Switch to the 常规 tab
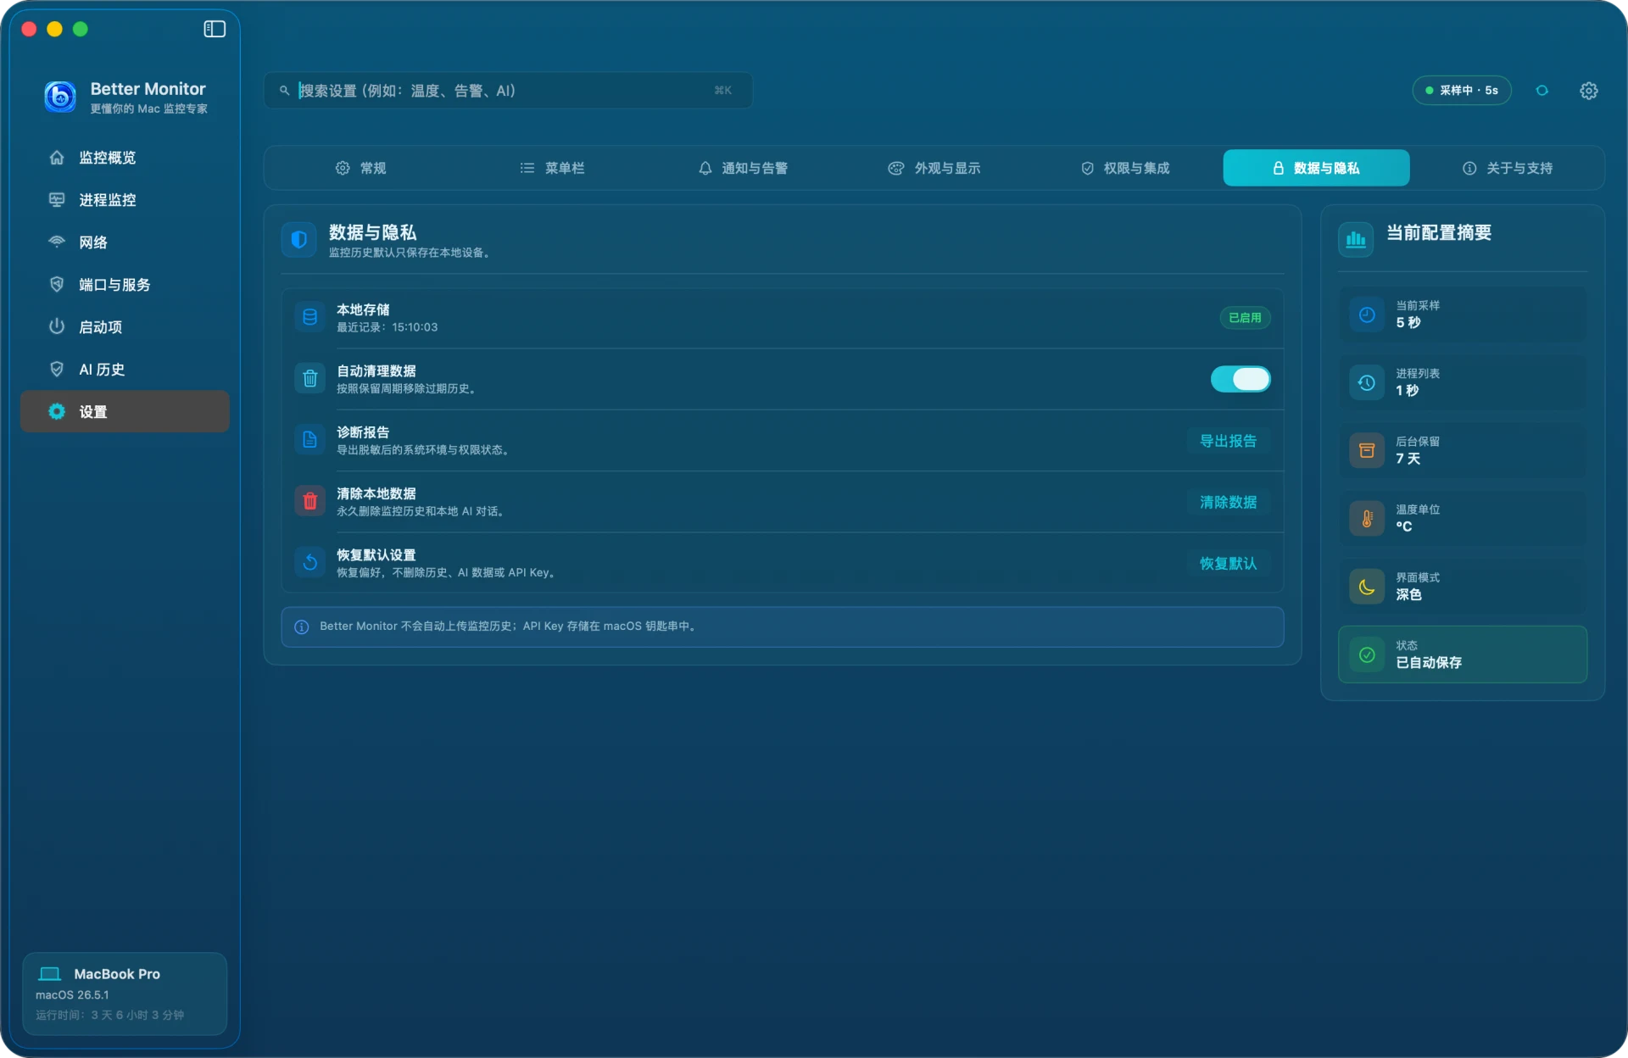Viewport: 1628px width, 1058px height. coord(360,168)
